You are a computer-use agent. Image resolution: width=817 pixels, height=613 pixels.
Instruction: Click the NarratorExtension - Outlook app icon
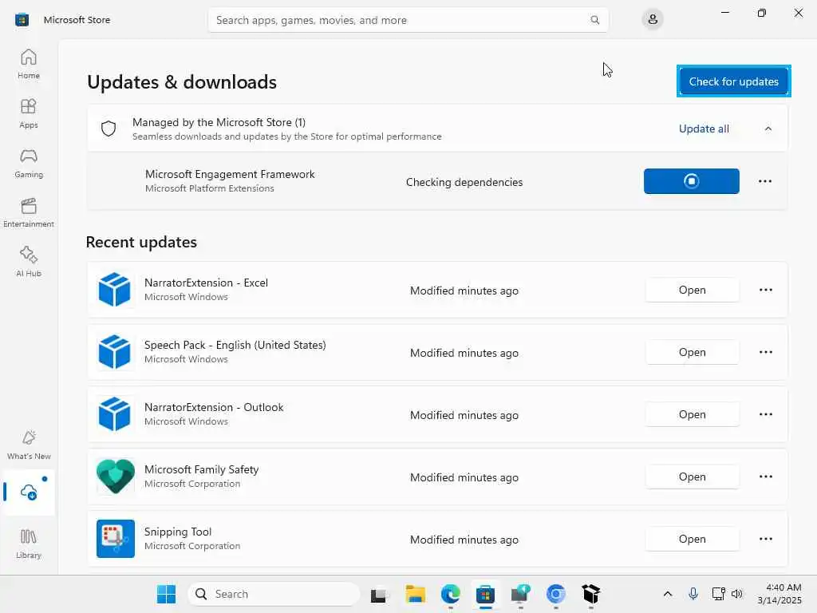[115, 414]
